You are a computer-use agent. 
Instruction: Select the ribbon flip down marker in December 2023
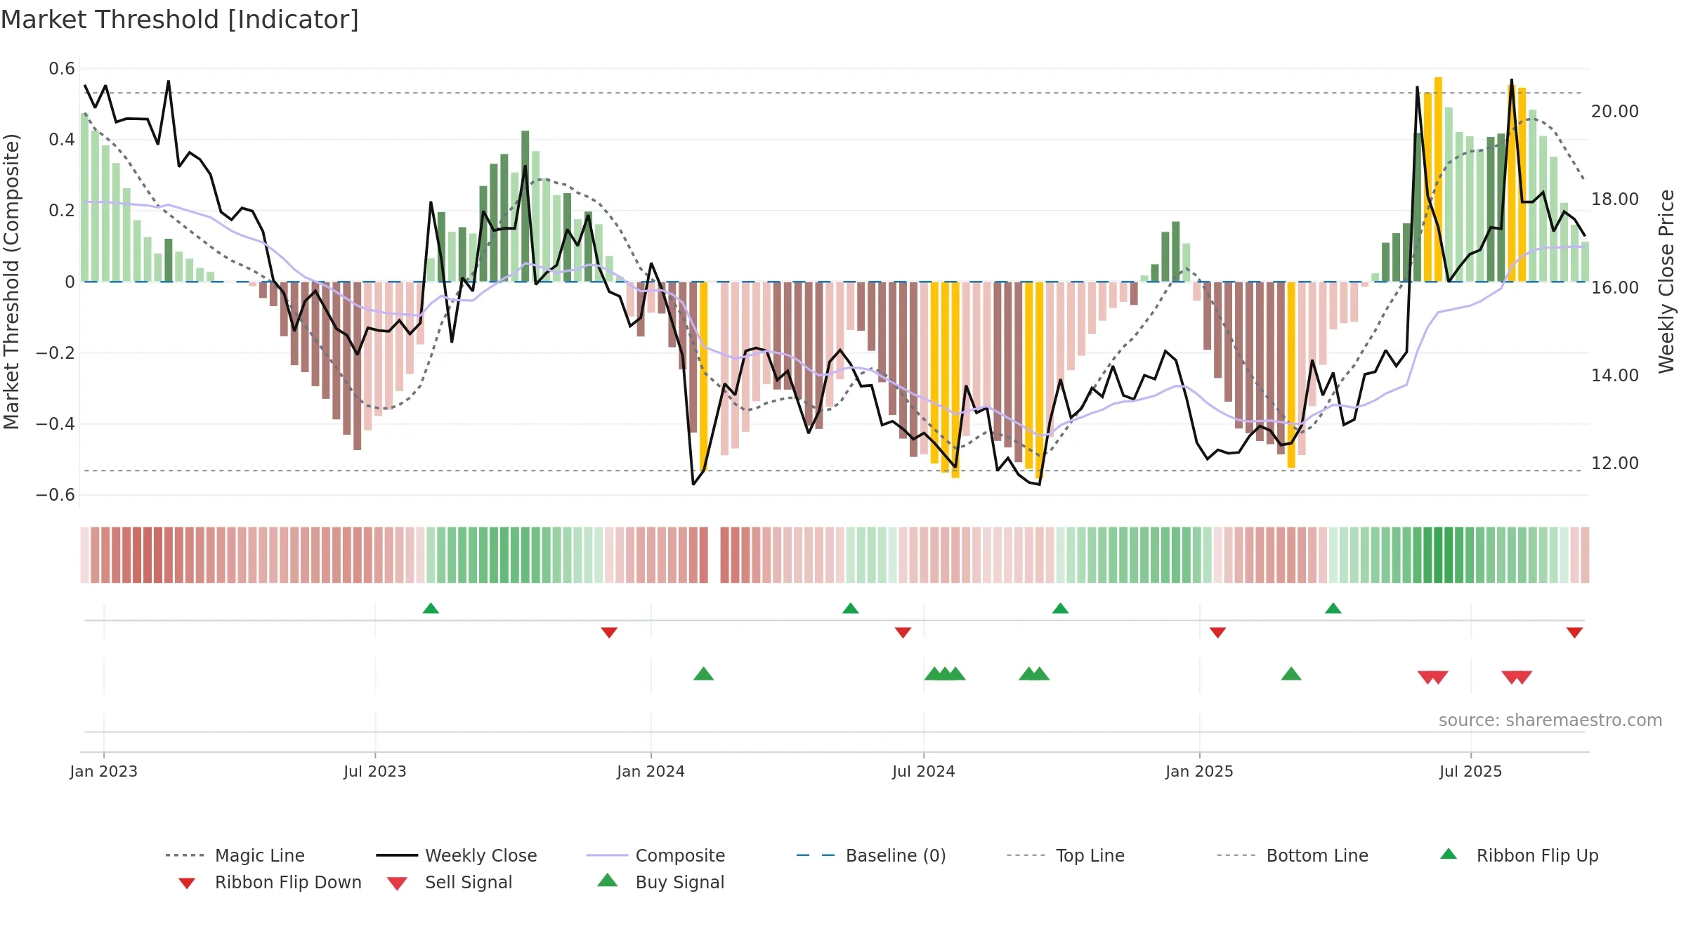point(609,633)
